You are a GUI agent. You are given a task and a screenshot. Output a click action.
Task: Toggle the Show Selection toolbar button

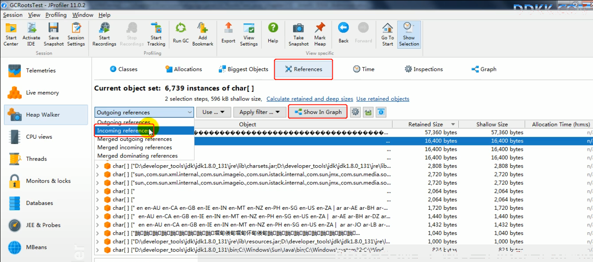click(x=409, y=34)
